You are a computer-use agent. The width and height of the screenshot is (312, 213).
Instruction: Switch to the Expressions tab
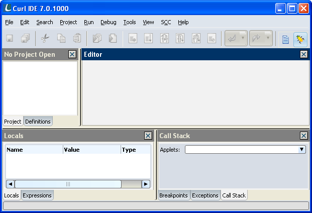click(37, 195)
